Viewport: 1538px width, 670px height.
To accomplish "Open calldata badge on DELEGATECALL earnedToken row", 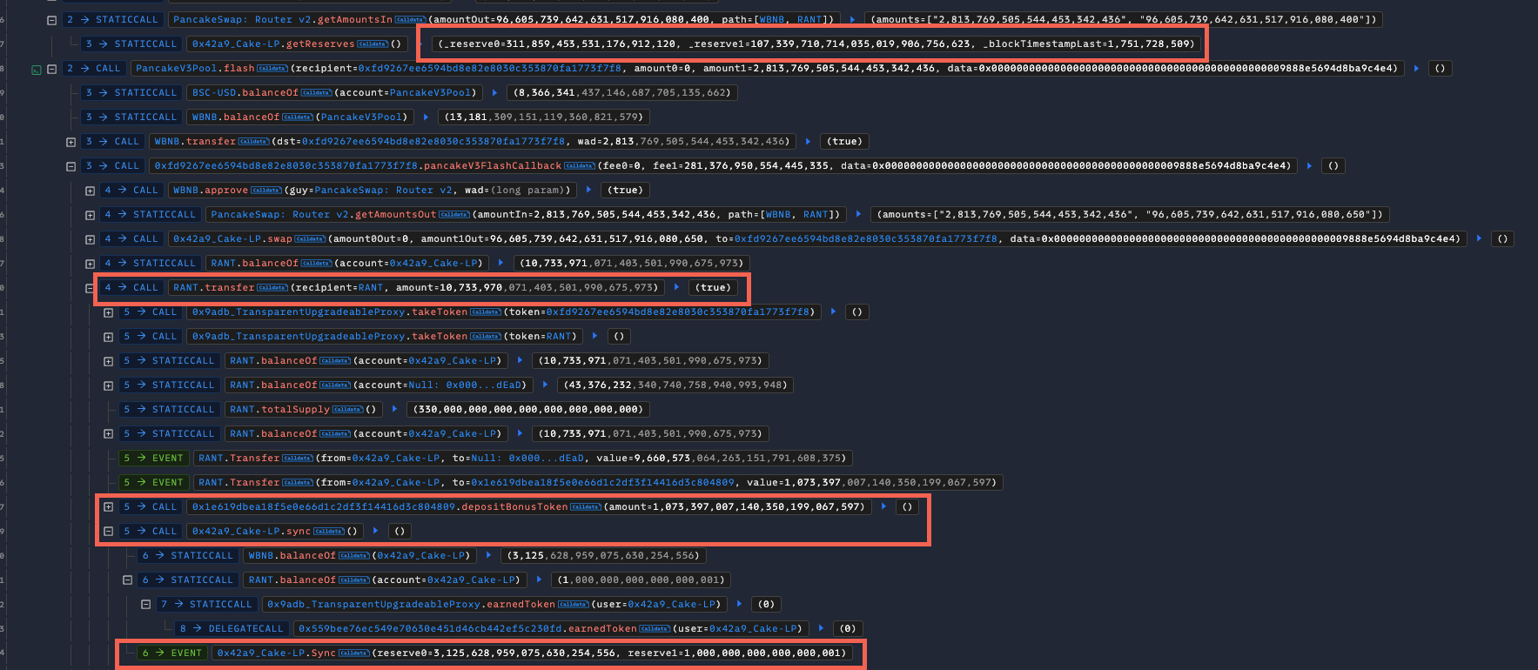I will point(655,628).
